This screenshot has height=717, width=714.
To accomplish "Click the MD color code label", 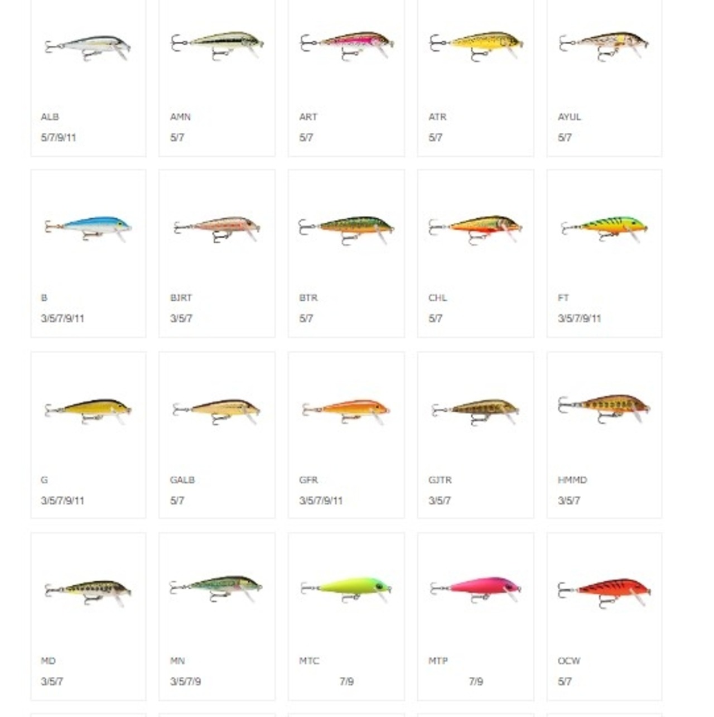I will tap(48, 661).
